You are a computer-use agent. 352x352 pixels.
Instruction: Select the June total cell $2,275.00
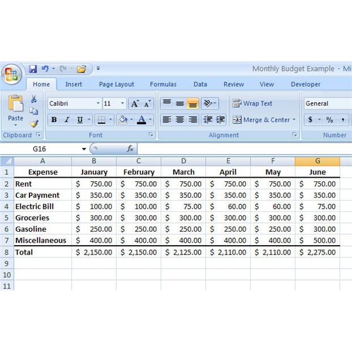(317, 252)
